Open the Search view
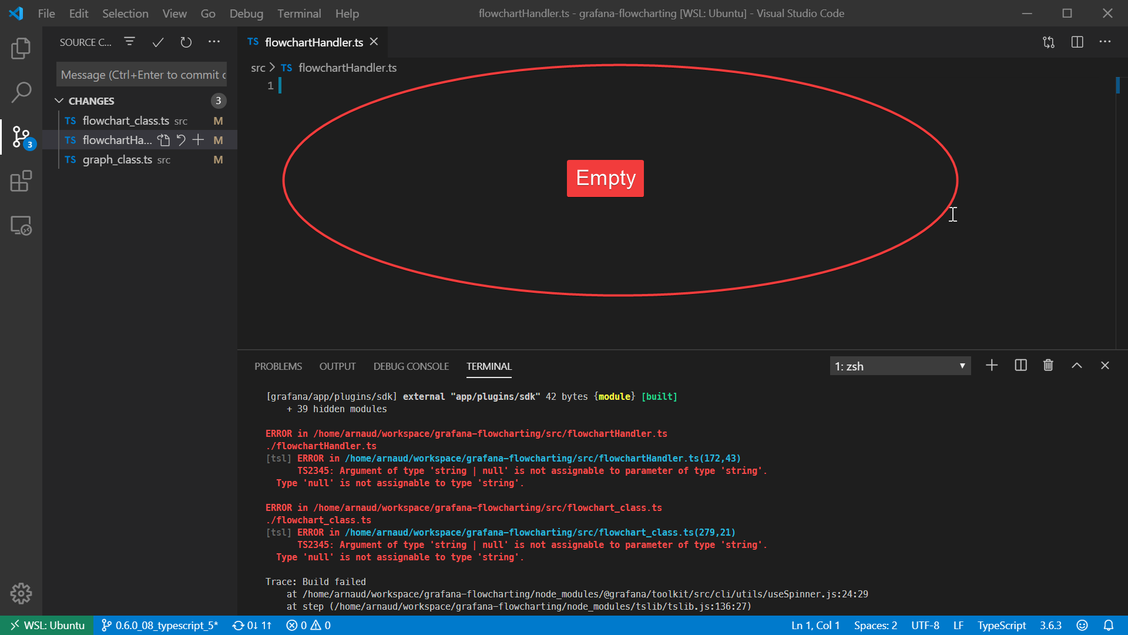The image size is (1128, 635). coord(21,92)
